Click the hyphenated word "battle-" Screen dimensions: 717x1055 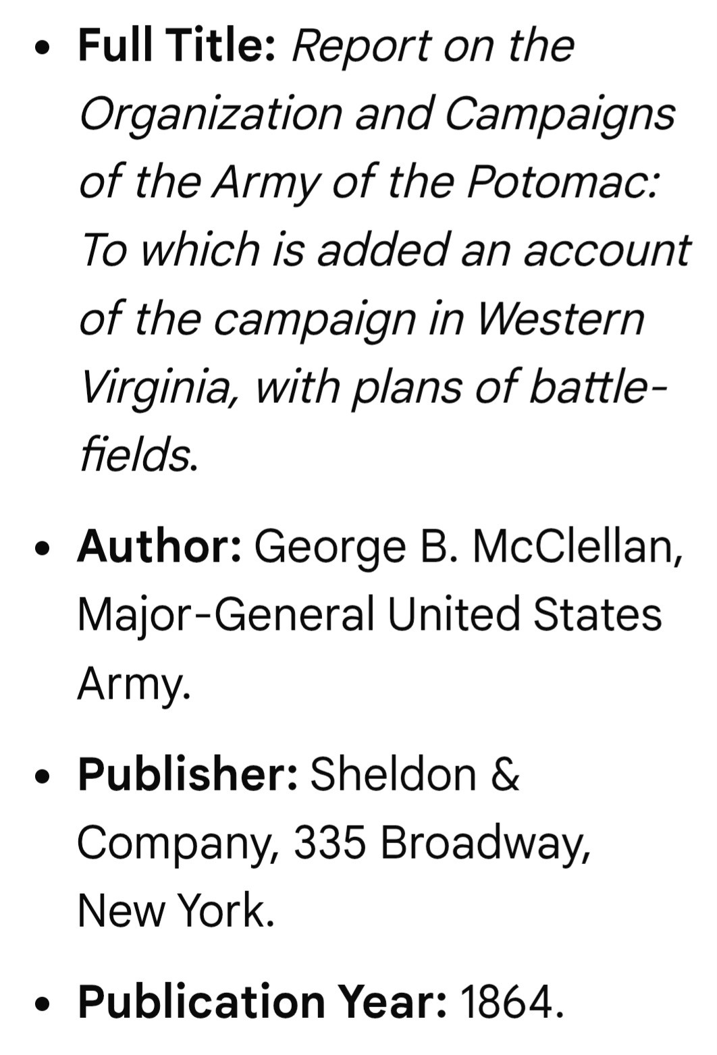point(598,387)
